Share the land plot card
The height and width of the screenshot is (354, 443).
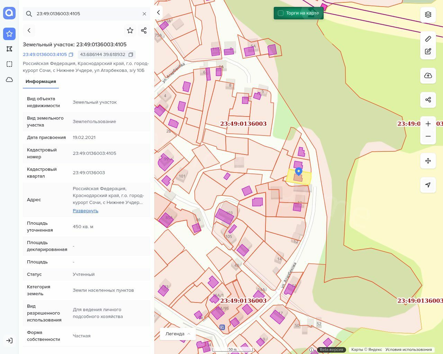[144, 30]
